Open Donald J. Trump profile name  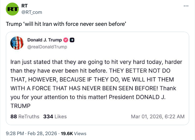(x=44, y=40)
